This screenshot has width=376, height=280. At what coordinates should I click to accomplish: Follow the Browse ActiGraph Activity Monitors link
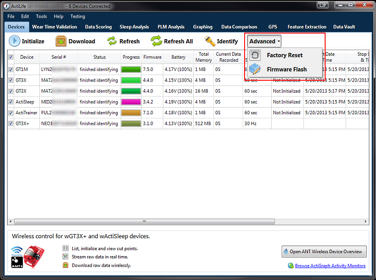pyautogui.click(x=330, y=265)
